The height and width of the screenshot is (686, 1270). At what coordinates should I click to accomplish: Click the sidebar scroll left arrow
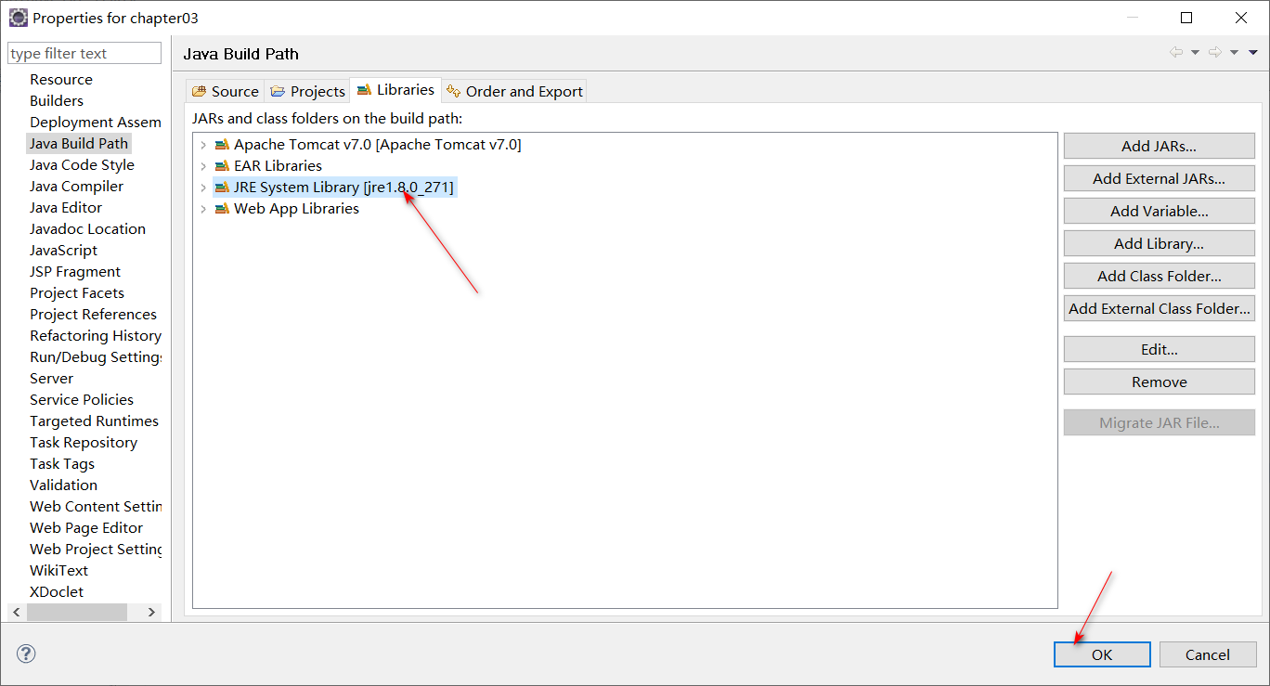(x=16, y=613)
